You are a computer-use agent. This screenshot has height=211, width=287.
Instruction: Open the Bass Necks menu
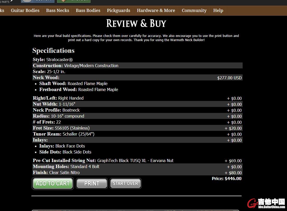[x=58, y=10]
